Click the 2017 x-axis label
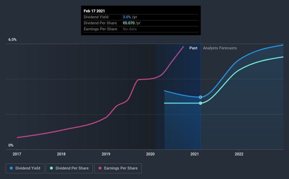289x179 pixels. [17, 154]
